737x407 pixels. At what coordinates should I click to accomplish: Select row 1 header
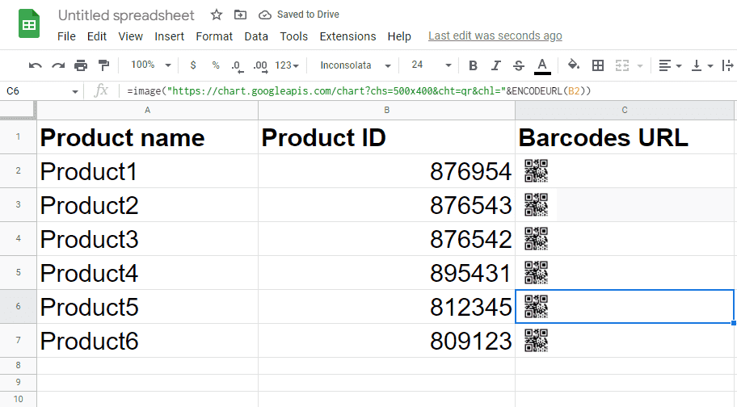18,136
